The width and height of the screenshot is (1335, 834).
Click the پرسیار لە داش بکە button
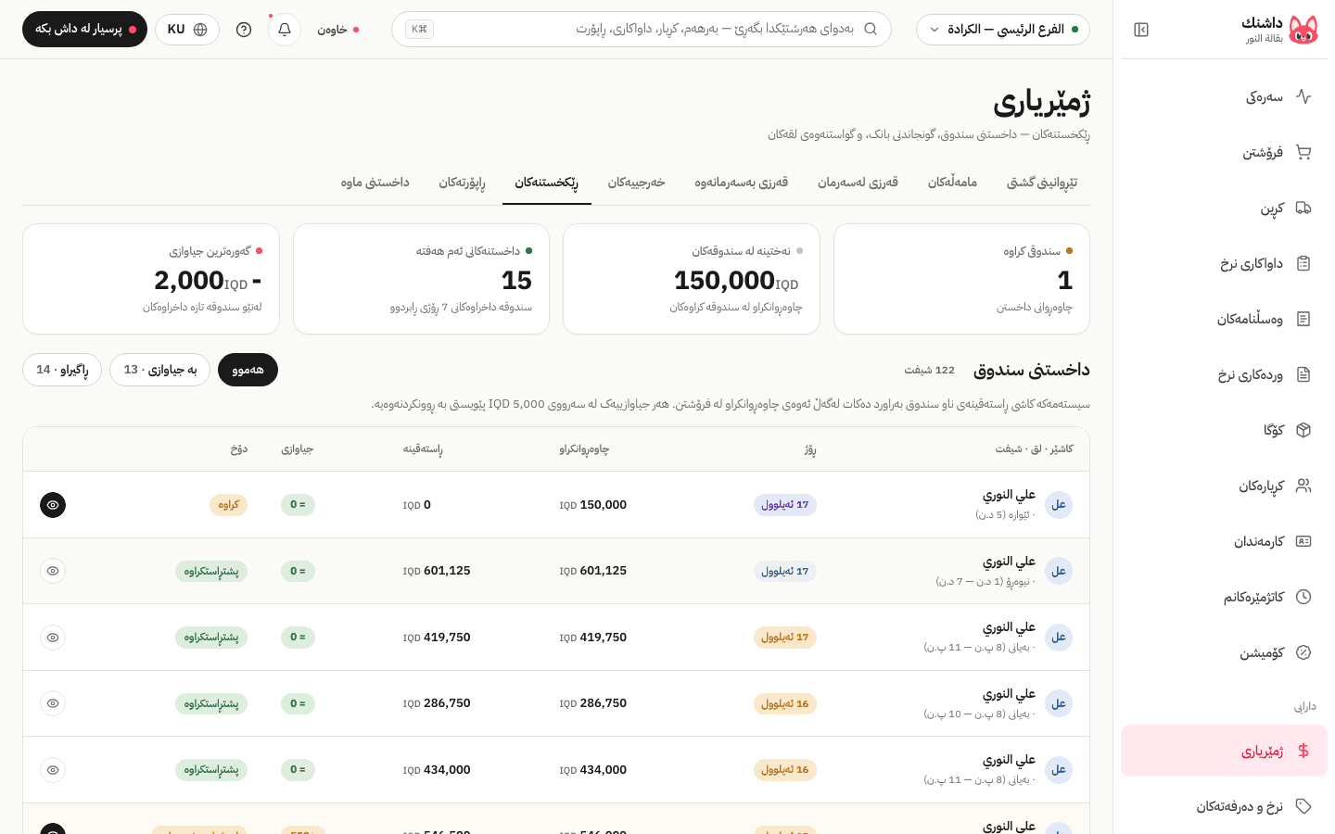click(84, 30)
